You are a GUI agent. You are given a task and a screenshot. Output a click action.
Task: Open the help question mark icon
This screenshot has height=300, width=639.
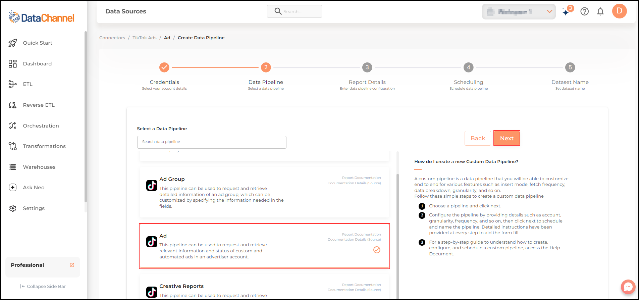[585, 12]
